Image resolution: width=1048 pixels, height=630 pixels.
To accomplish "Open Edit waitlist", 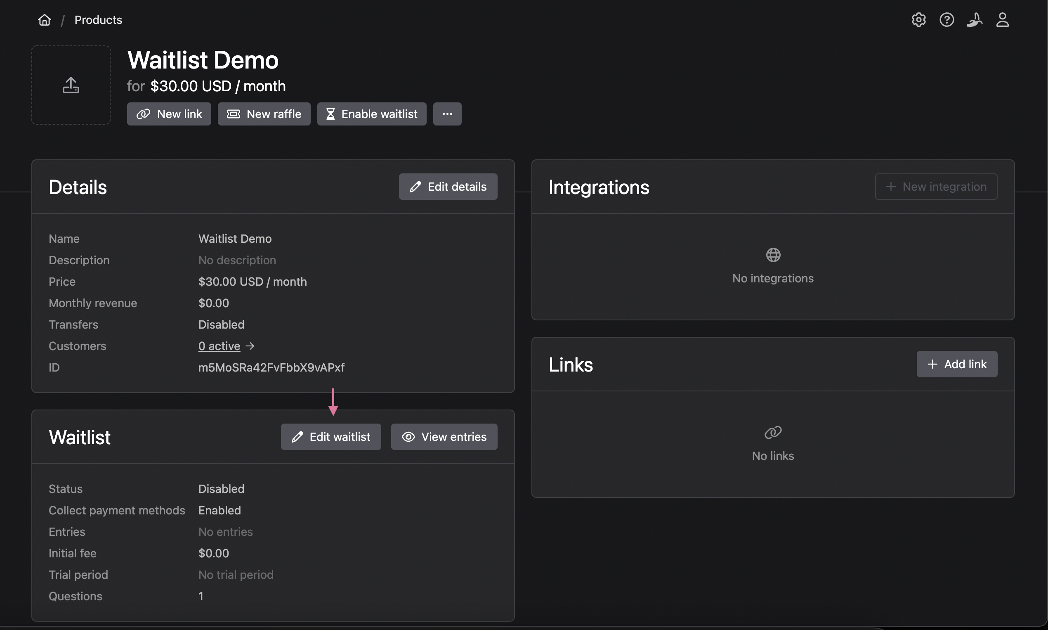I will 331,437.
